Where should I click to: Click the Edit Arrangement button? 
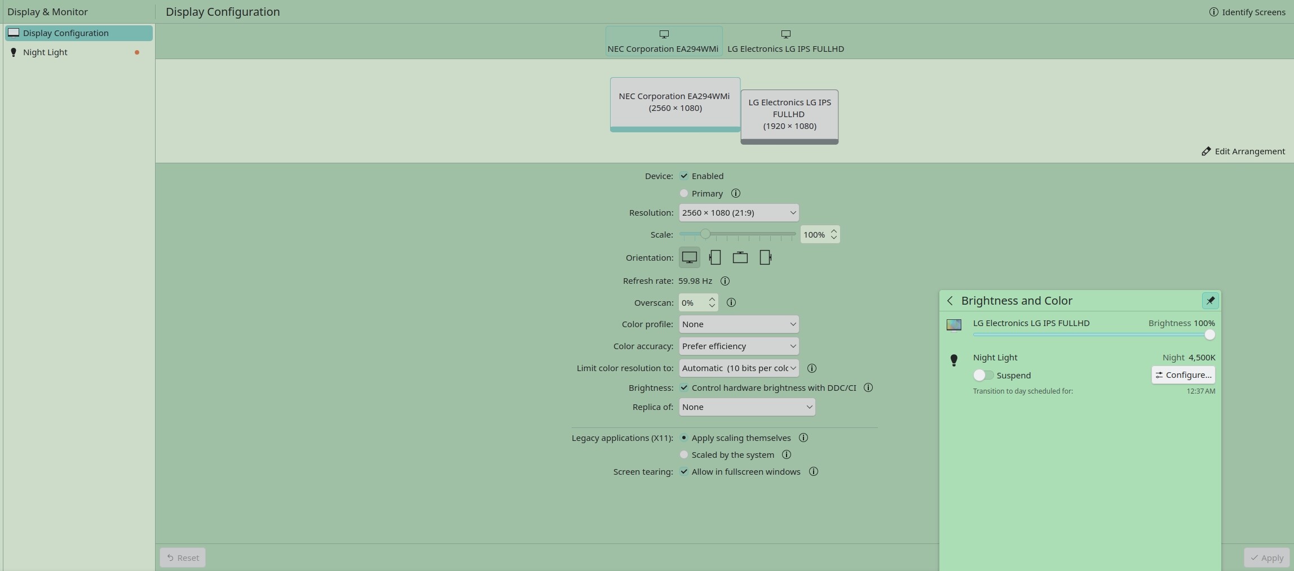pyautogui.click(x=1243, y=151)
